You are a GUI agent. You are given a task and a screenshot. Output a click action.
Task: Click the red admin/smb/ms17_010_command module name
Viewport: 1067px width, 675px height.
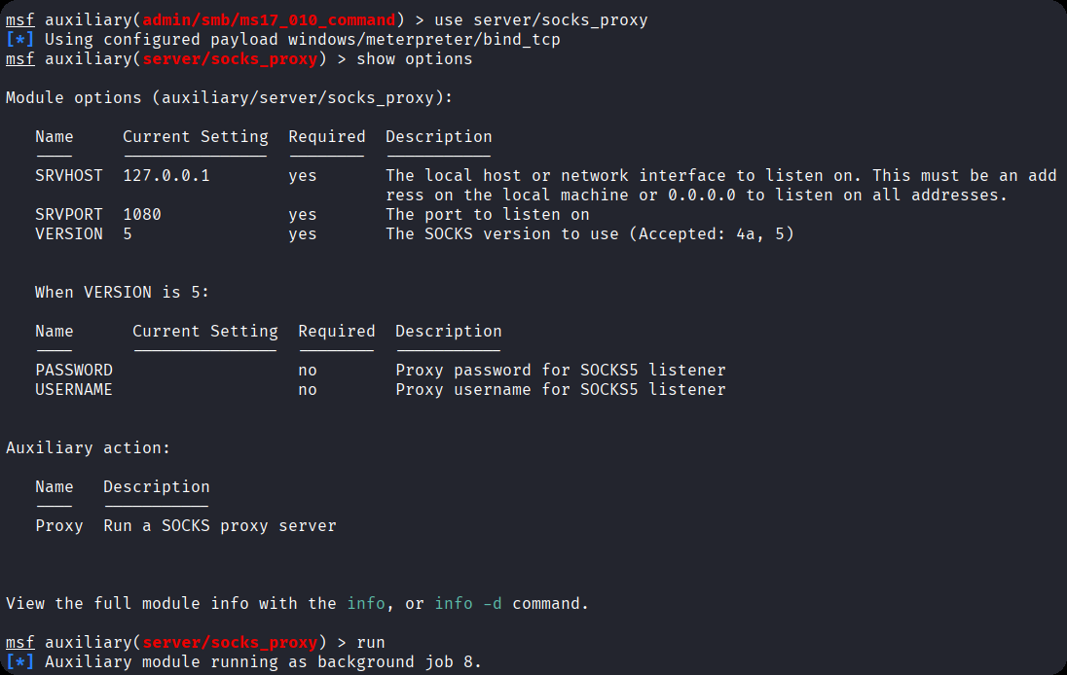(269, 20)
